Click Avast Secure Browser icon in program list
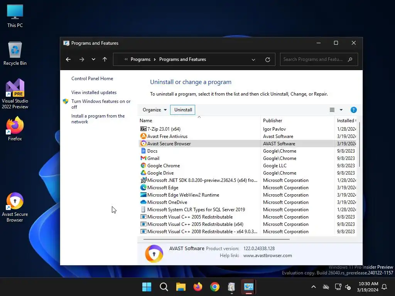Screen dimensions: 395x296 coord(143,143)
